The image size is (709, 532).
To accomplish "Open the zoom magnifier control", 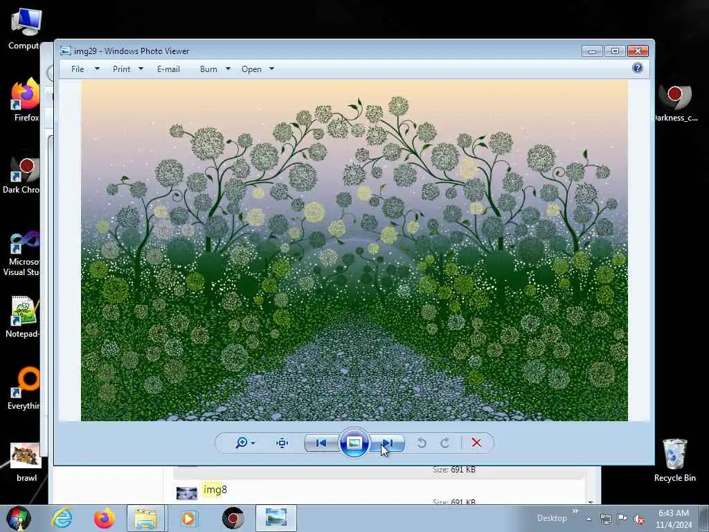I will coord(242,443).
